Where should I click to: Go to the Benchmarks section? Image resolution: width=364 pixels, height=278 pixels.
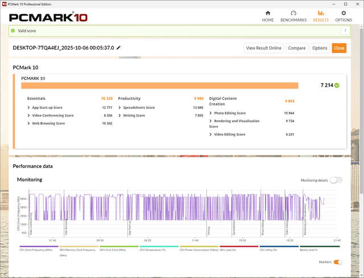click(293, 17)
